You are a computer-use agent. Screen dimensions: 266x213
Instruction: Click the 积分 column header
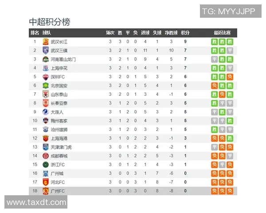tap(185, 33)
